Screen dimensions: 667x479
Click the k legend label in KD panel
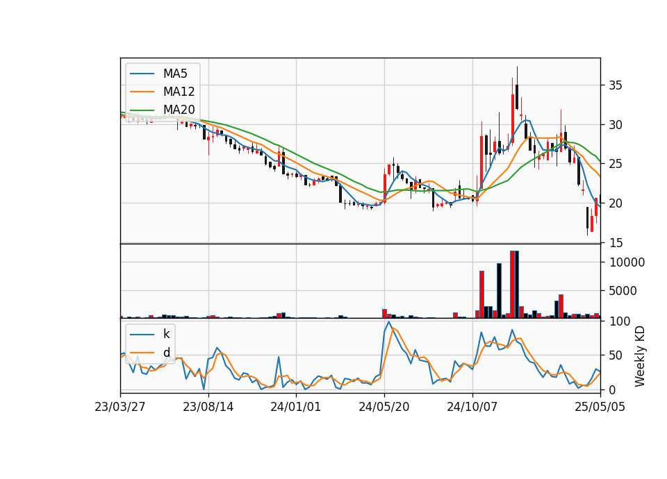(x=166, y=334)
